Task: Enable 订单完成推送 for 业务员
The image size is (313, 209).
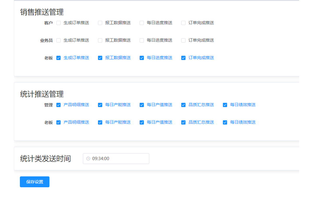Action: 183,40
